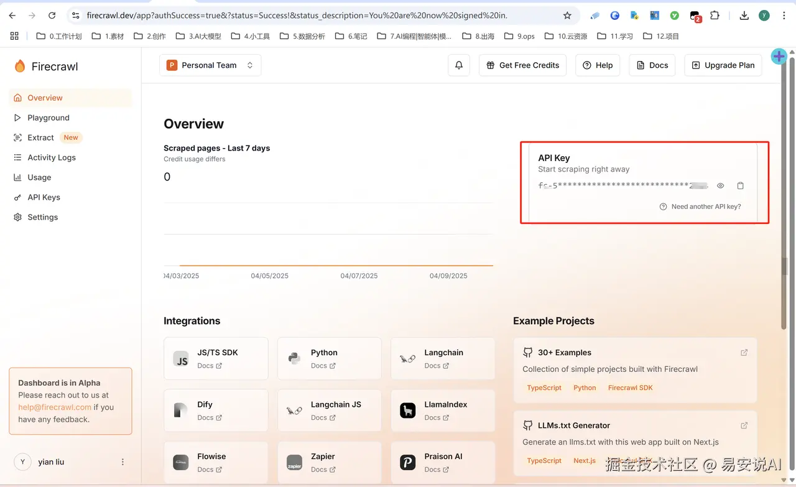Image resolution: width=796 pixels, height=487 pixels.
Task: Click the Help button
Action: point(598,65)
